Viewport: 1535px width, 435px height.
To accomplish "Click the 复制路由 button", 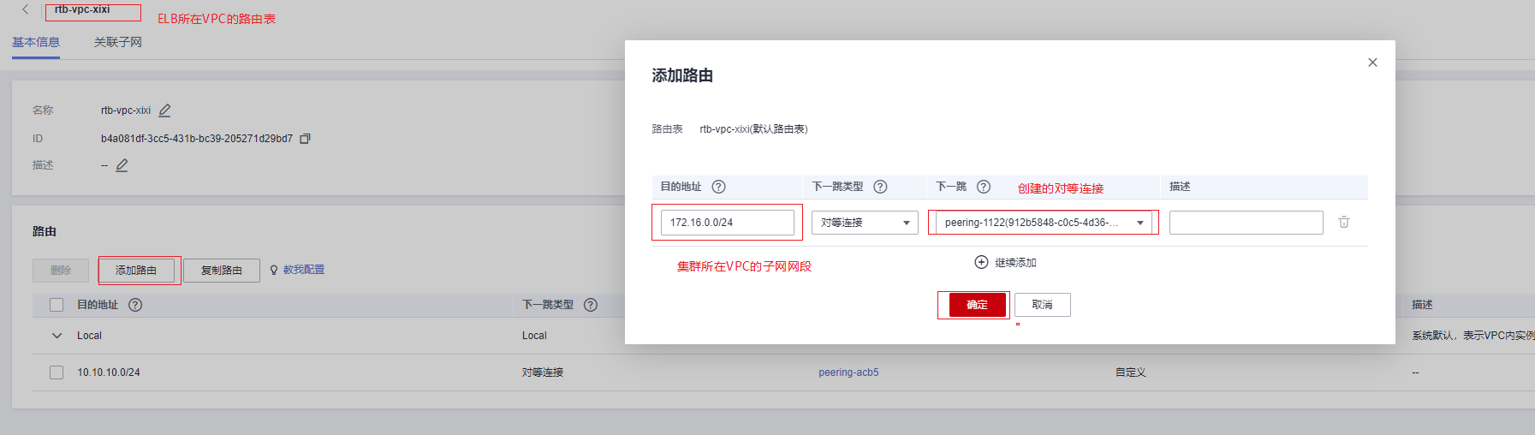I will [x=222, y=270].
